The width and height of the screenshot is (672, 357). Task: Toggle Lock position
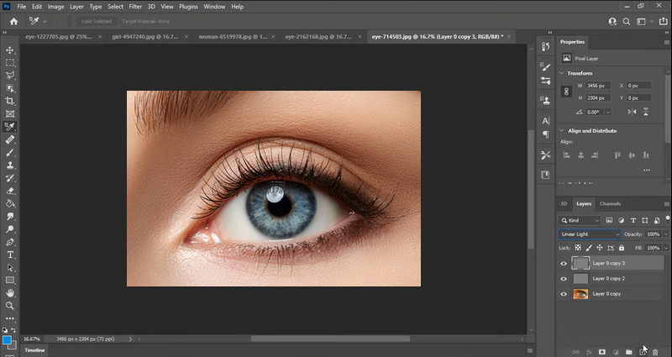[x=600, y=248]
